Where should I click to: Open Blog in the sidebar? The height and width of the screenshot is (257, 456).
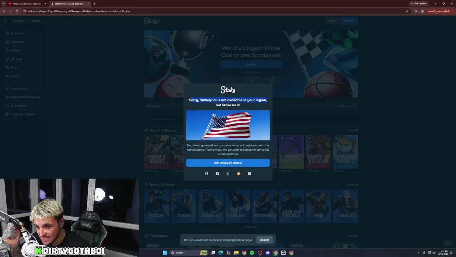point(14,67)
